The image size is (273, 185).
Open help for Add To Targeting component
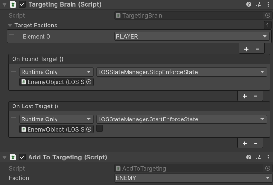(x=249, y=157)
